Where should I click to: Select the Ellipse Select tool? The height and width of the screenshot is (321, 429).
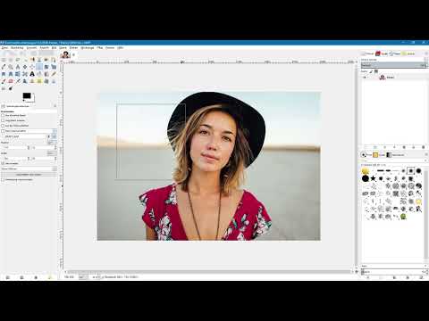click(11, 60)
